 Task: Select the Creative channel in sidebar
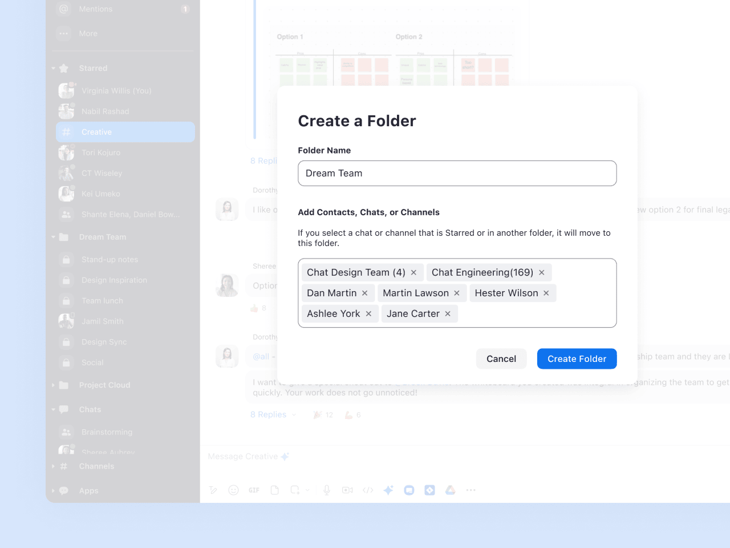[125, 132]
